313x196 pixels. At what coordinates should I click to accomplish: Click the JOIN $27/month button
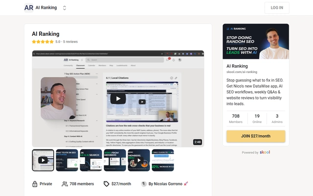point(256,136)
